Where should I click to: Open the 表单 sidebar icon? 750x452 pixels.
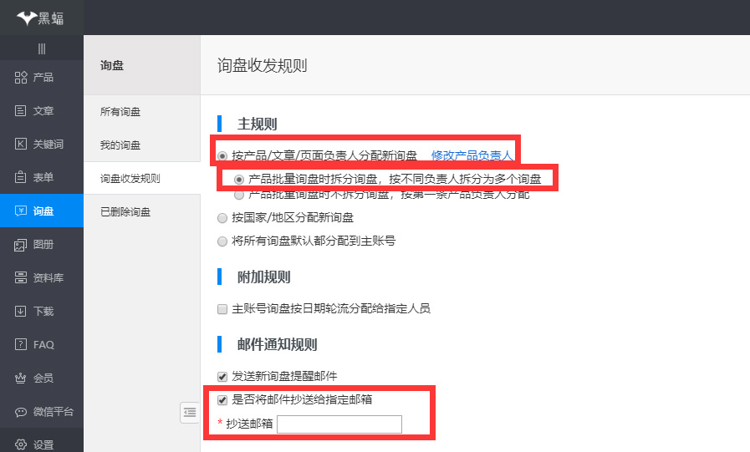coord(21,177)
